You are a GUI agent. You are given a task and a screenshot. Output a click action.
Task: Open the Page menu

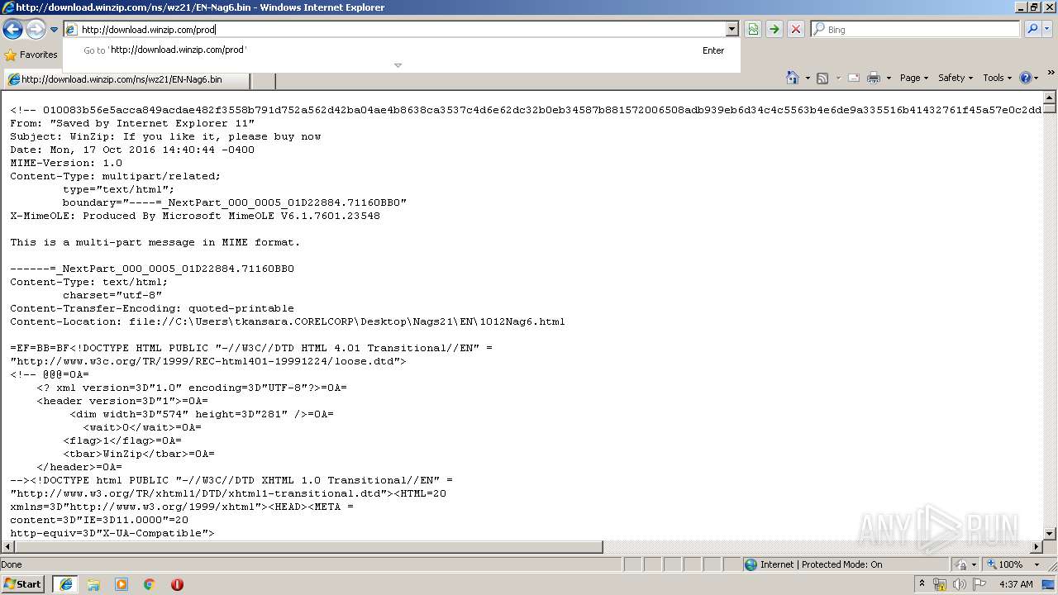pos(915,78)
